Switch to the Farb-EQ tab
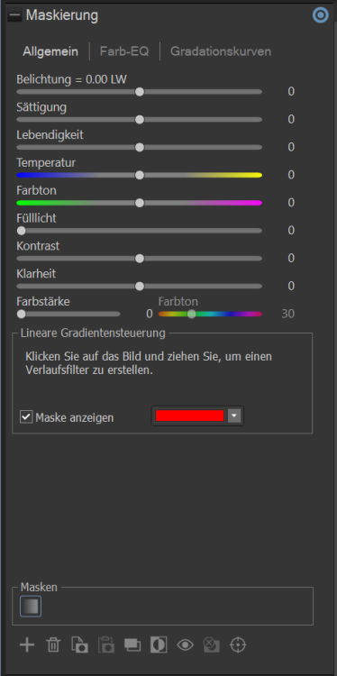The image size is (337, 676). (124, 51)
